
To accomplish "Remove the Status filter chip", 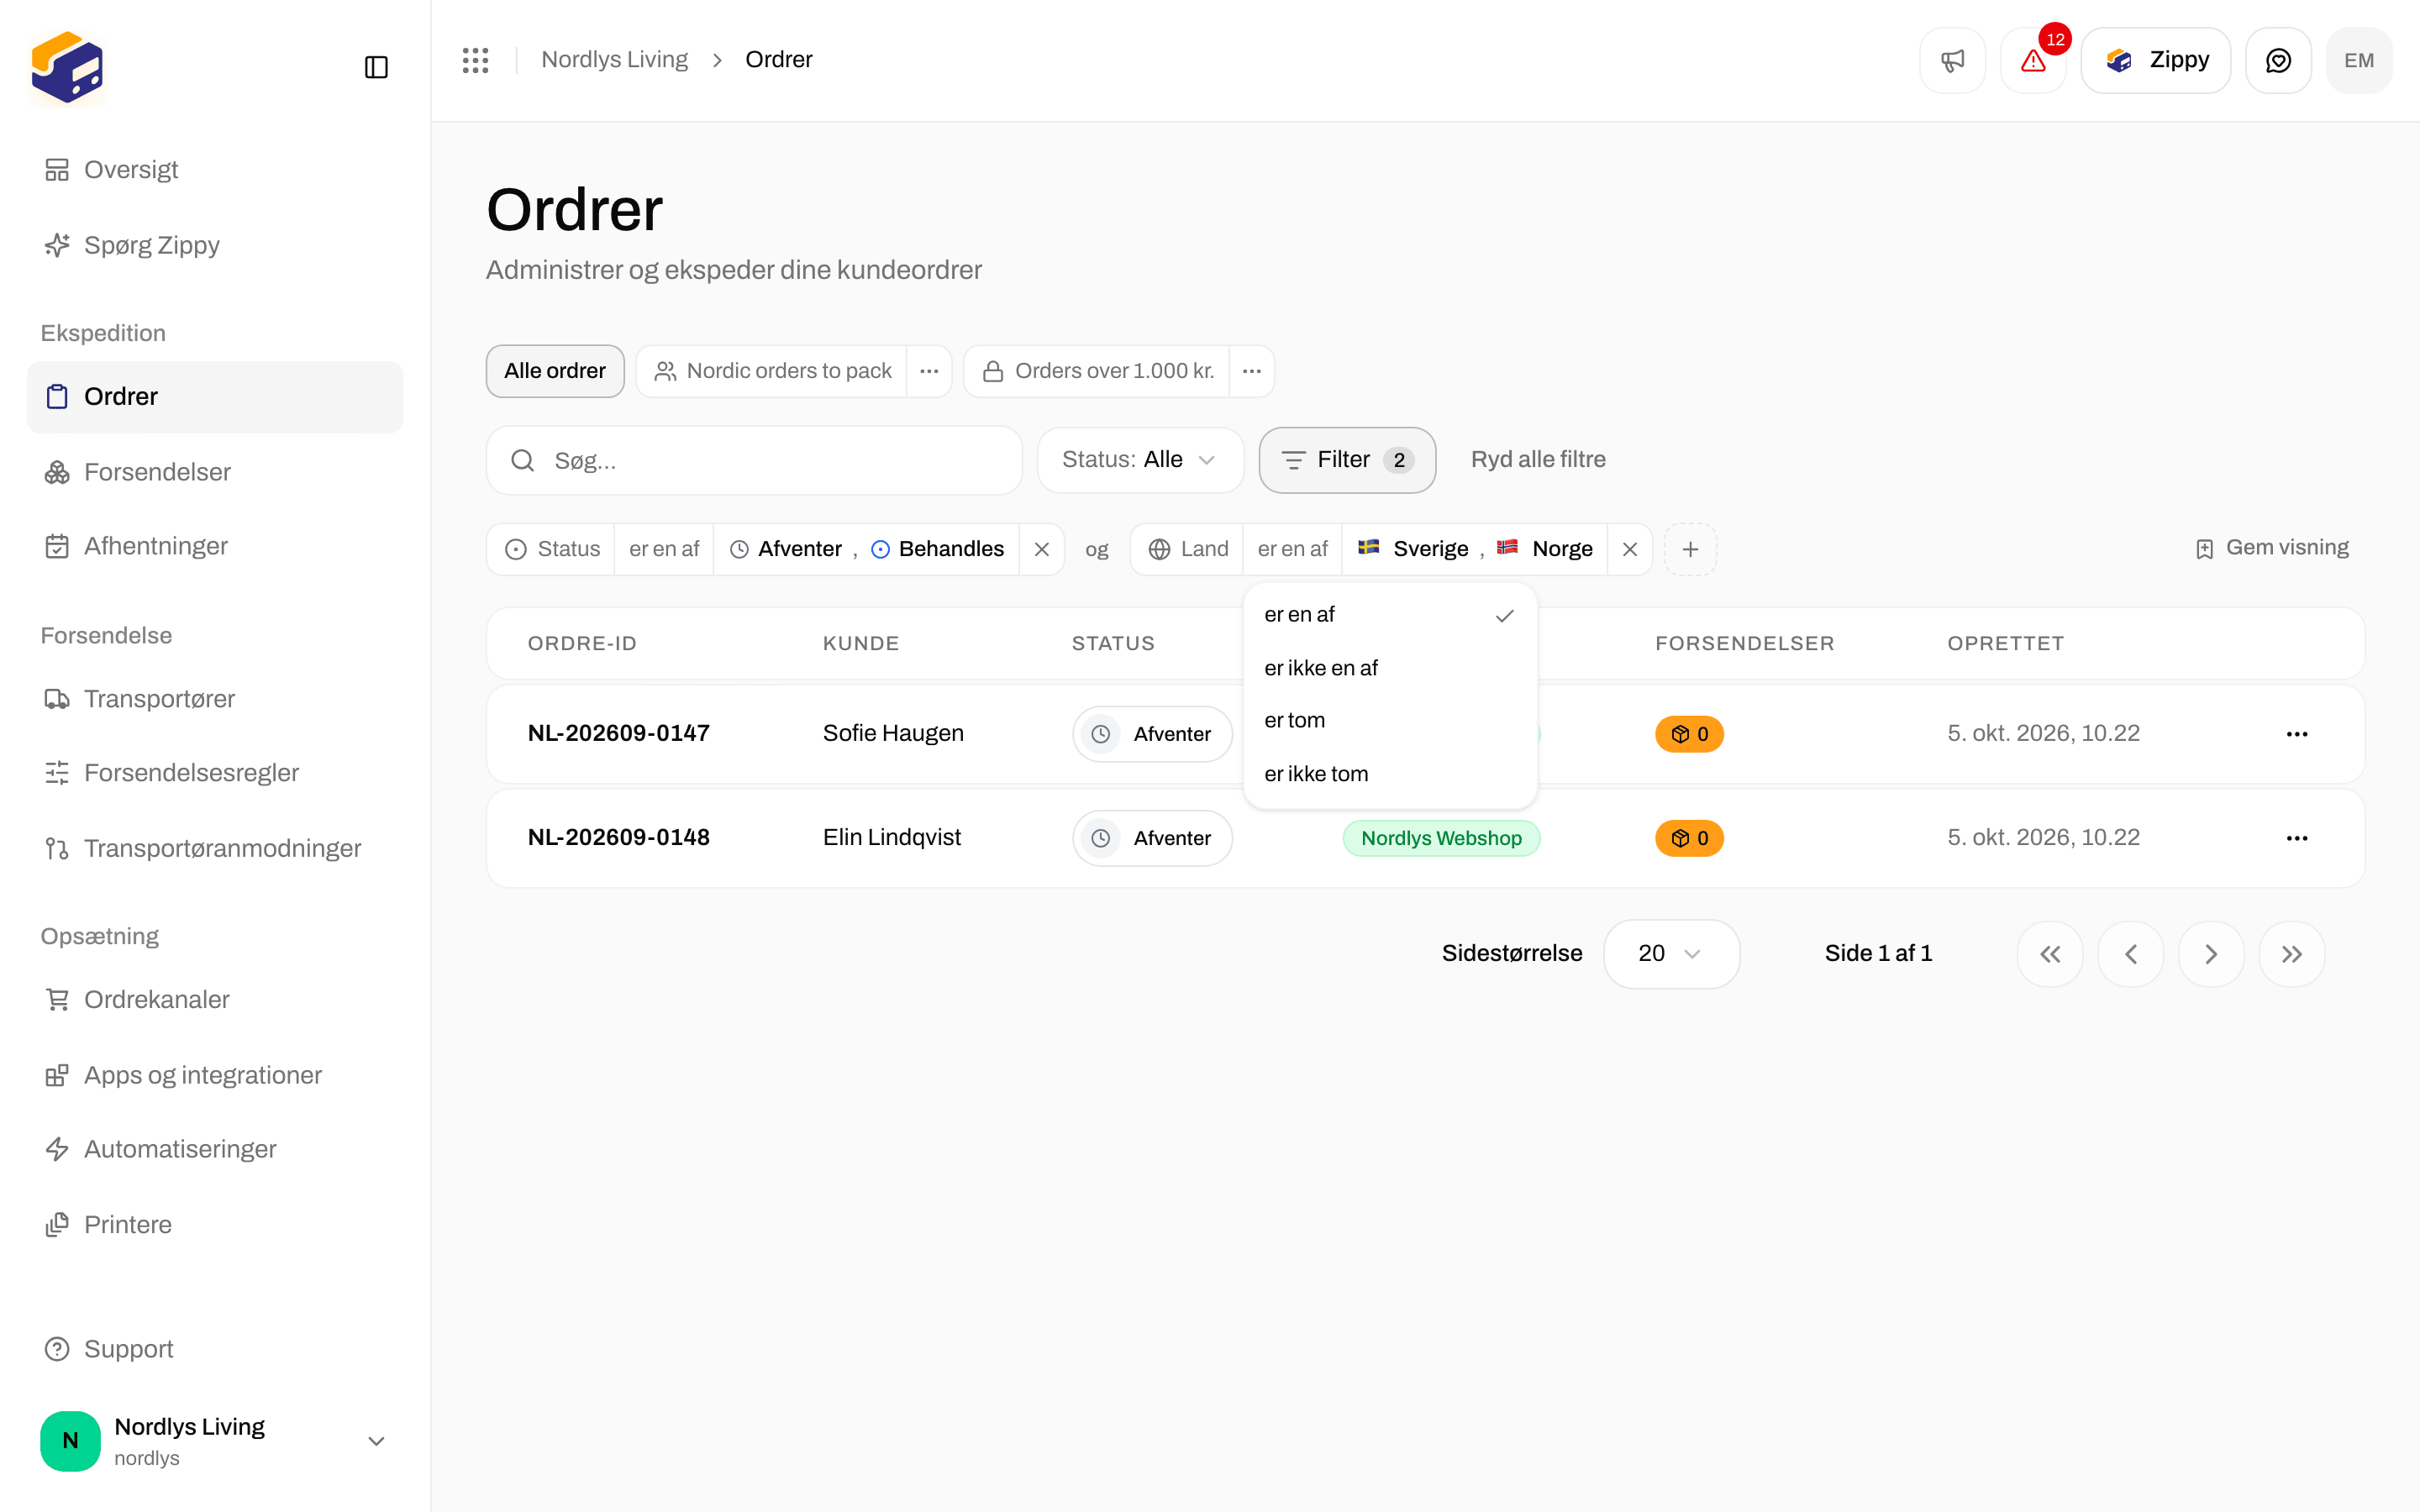I will pos(1042,549).
